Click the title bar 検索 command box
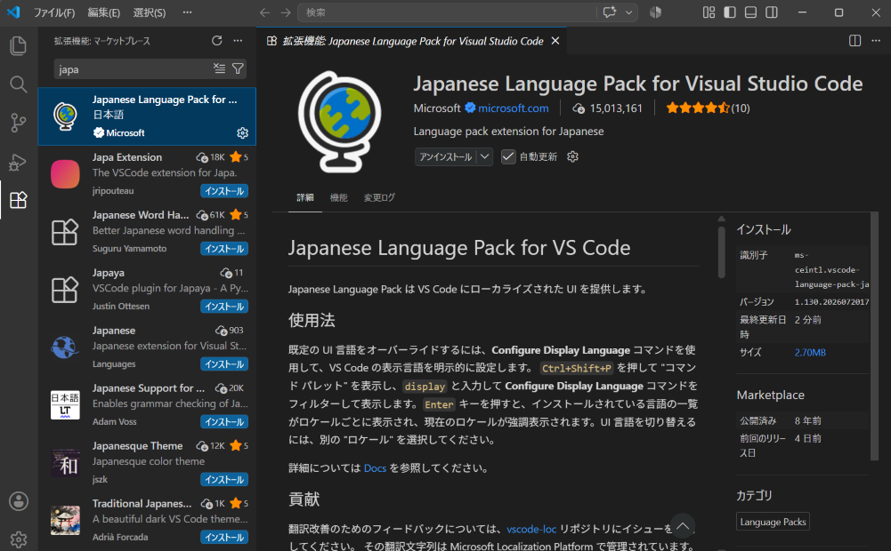The height and width of the screenshot is (551, 891). click(447, 12)
